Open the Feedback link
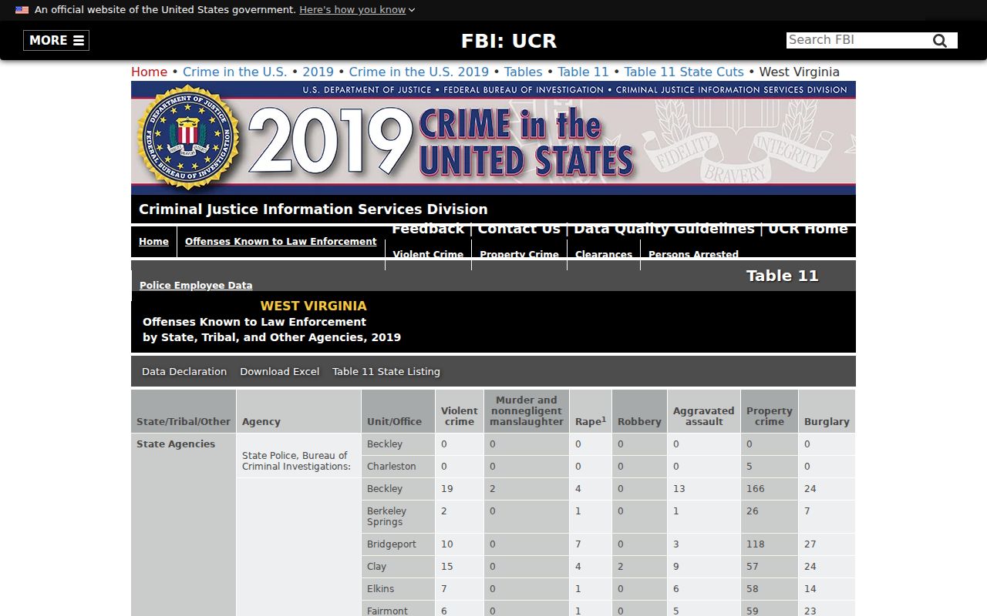The image size is (987, 616). coord(428,229)
